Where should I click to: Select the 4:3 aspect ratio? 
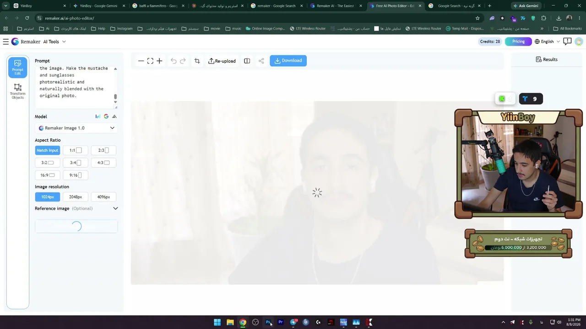click(x=103, y=163)
